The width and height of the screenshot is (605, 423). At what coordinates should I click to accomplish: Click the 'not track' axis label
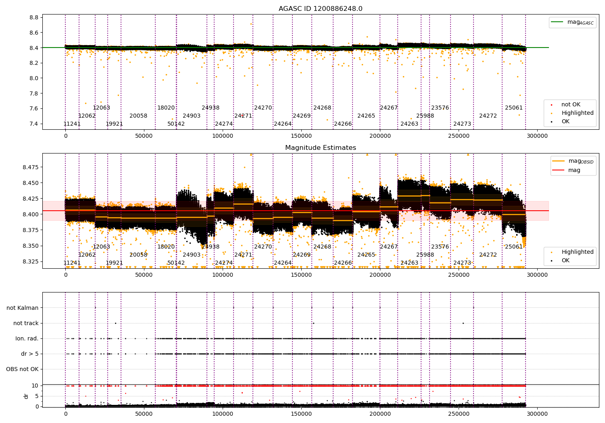tap(26, 323)
